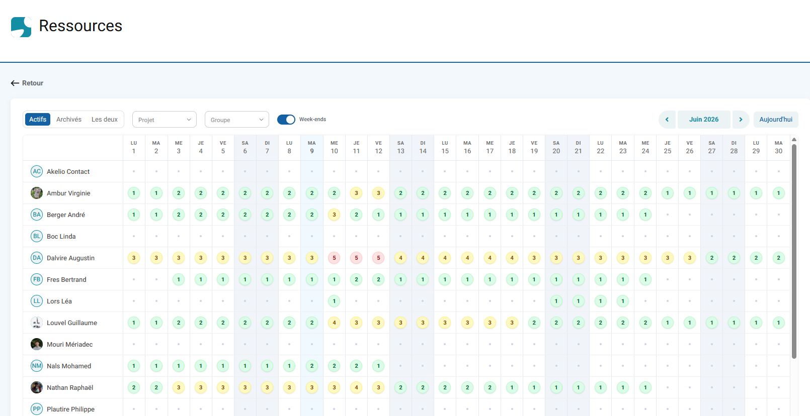Open the Berger André name
The width and height of the screenshot is (810, 416).
(x=66, y=215)
